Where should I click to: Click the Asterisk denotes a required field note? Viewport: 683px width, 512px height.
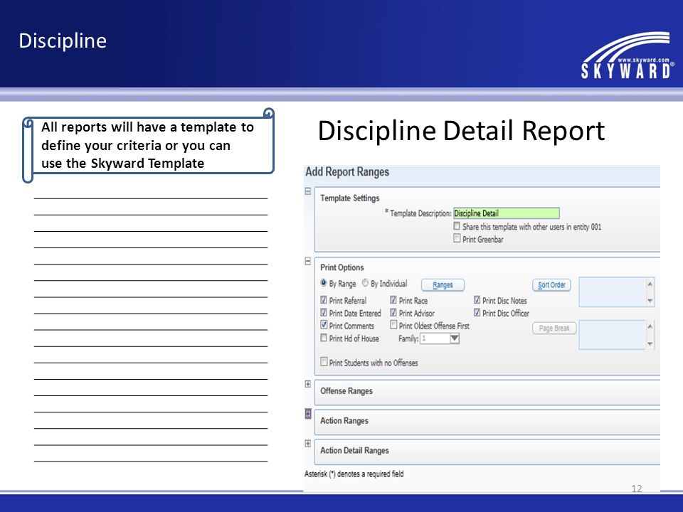click(x=354, y=474)
